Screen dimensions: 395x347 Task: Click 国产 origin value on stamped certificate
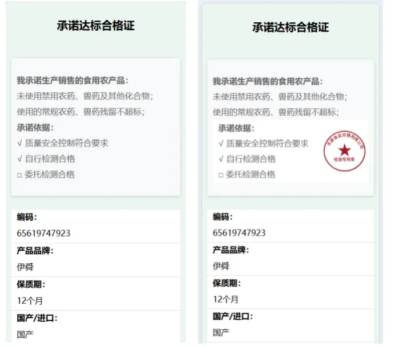pos(221,332)
